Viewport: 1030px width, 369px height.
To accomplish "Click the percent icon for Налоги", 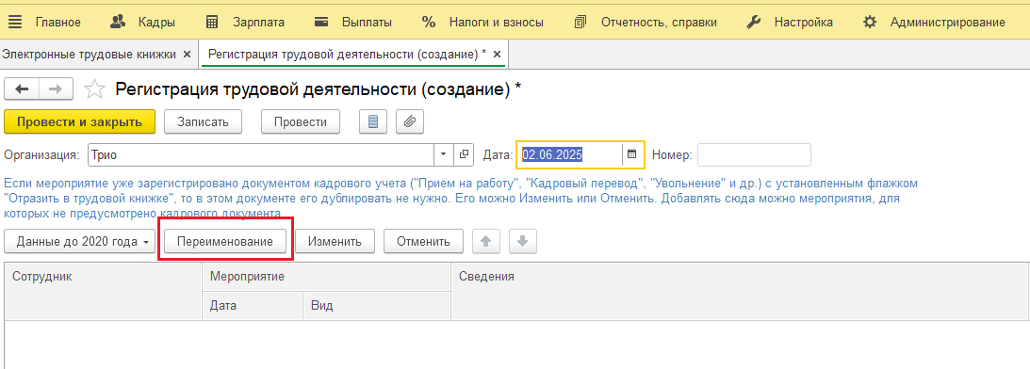I will click(429, 23).
